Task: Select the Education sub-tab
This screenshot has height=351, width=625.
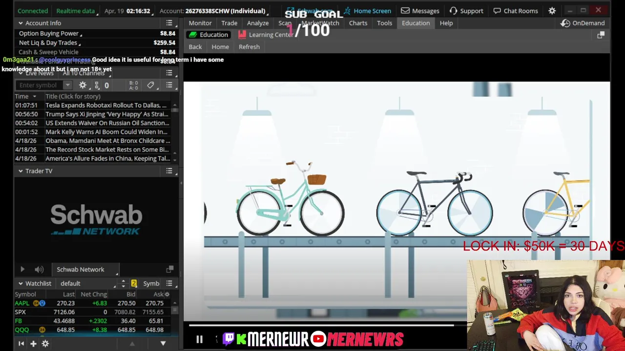Action: [208, 35]
